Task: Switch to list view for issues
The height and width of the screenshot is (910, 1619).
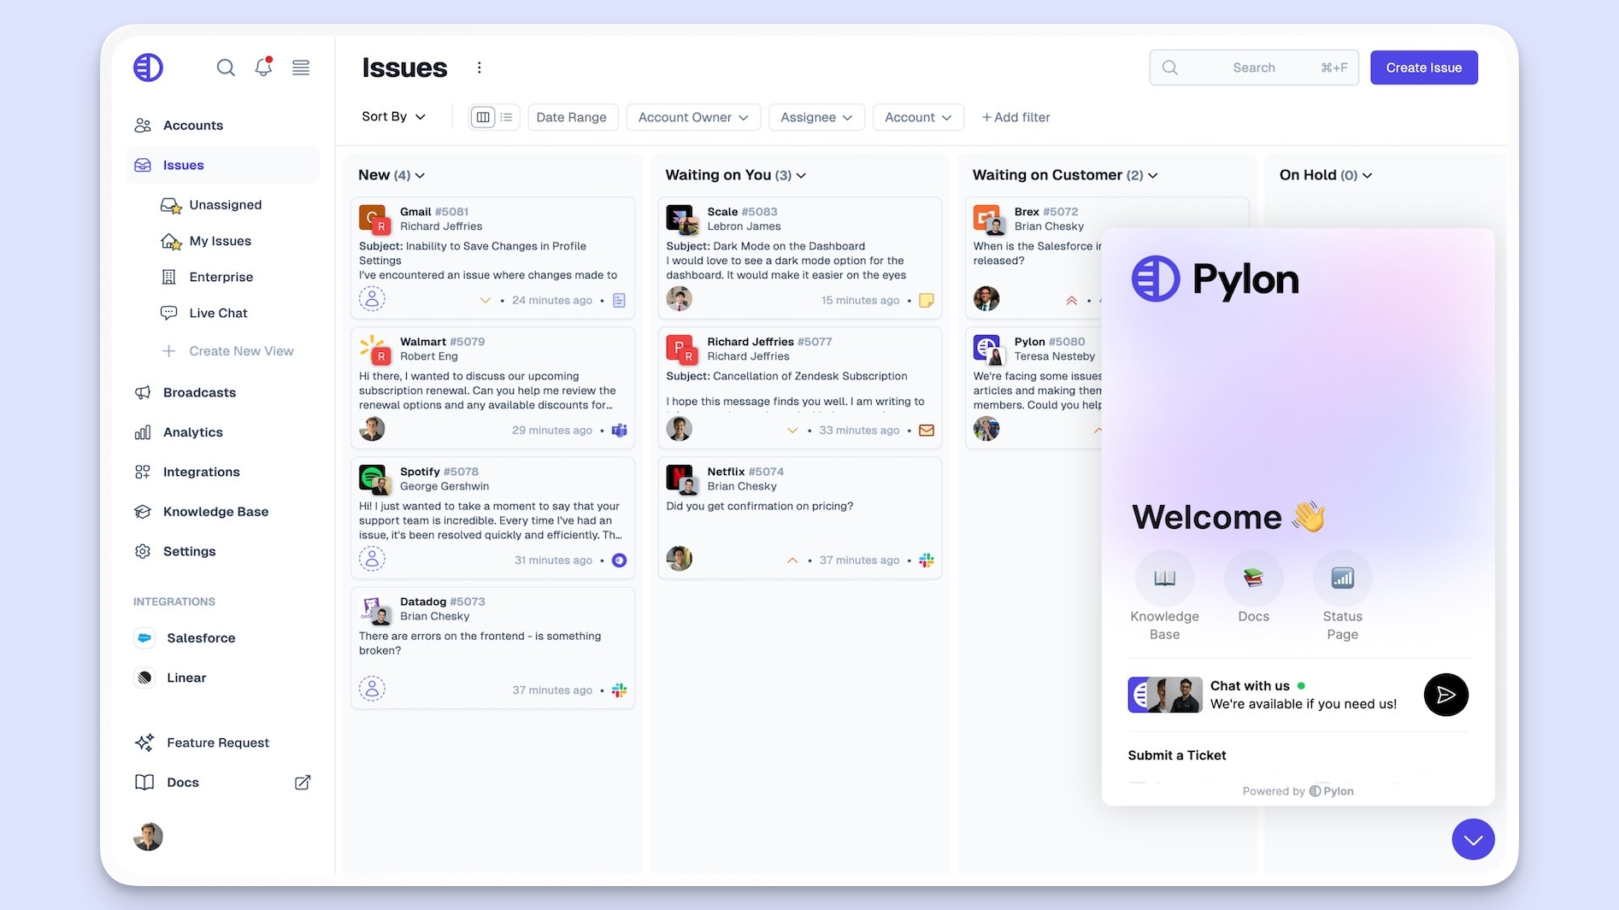Action: [x=506, y=117]
